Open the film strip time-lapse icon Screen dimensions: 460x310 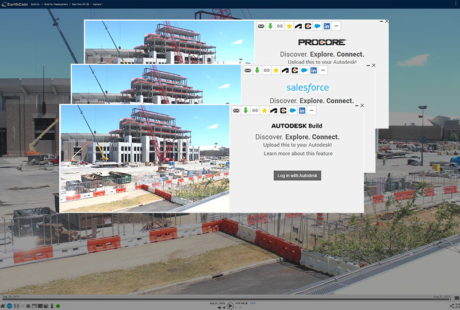click(x=17, y=306)
